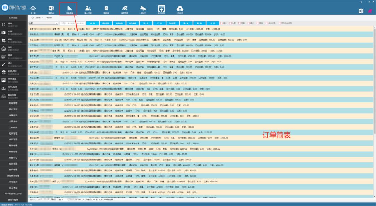Screen dimensions: 376x206
Task: Click the 上传系列 upload icon
Action: tap(179, 8)
